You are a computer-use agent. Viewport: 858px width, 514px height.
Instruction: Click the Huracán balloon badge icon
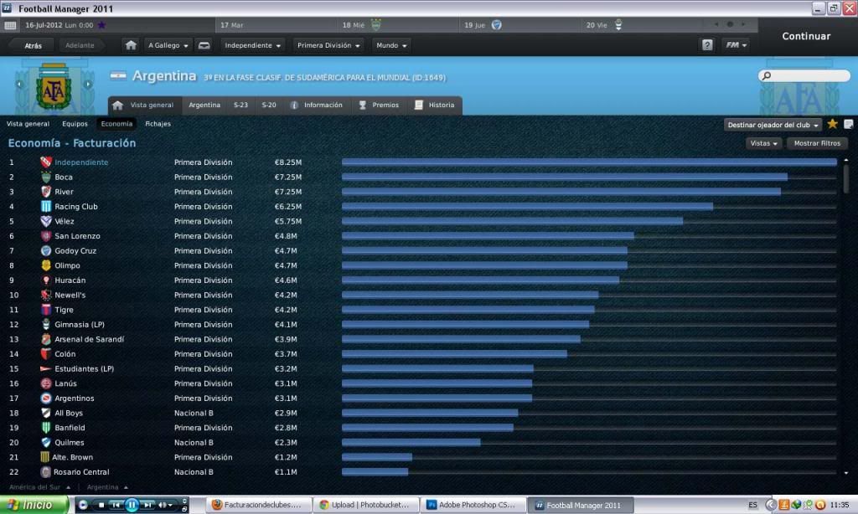(46, 280)
